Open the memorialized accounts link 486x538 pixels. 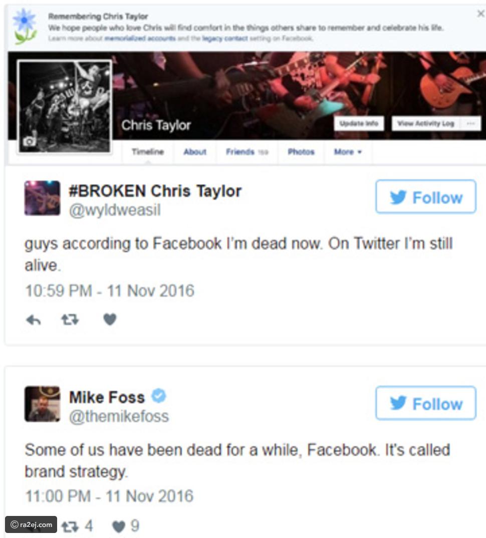(x=140, y=39)
